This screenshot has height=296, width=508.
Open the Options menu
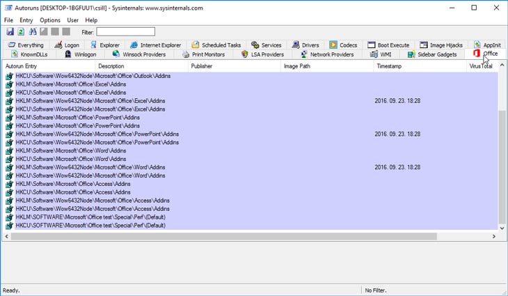click(x=50, y=20)
